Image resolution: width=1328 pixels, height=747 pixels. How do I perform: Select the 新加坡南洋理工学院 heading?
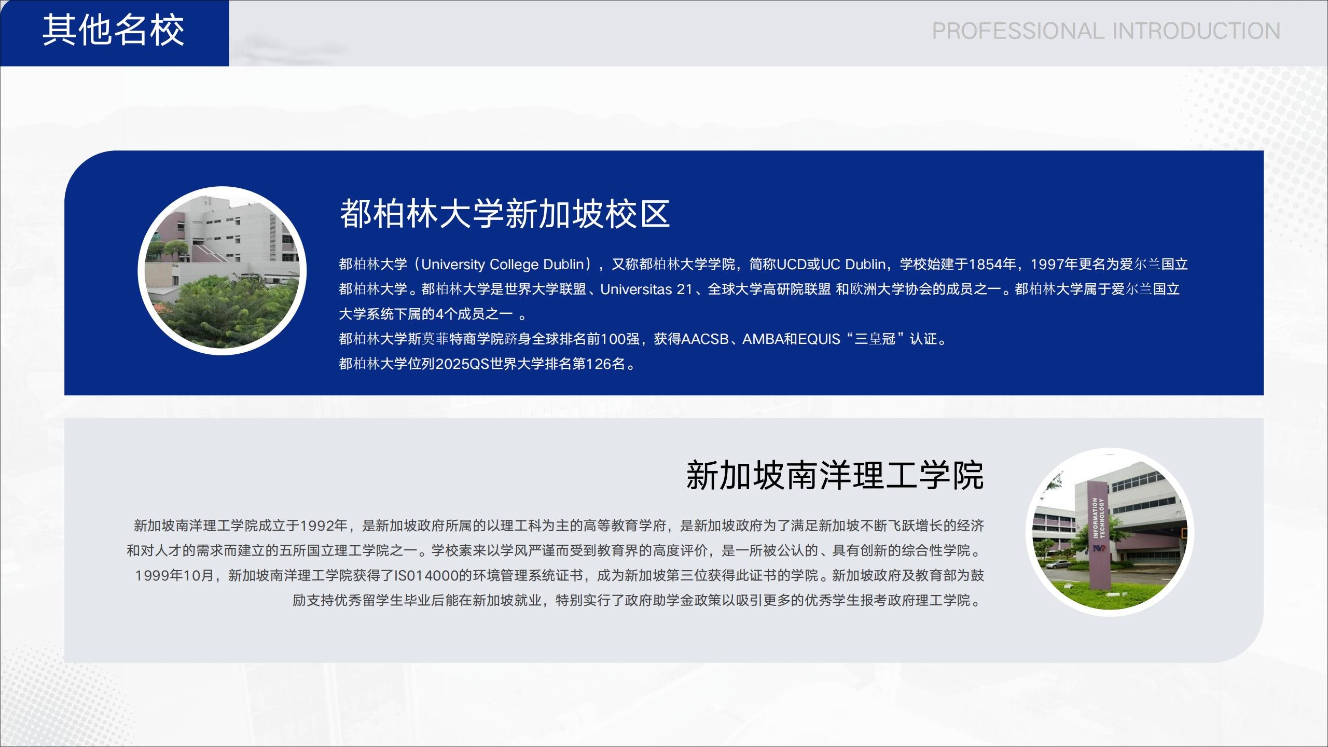point(835,475)
